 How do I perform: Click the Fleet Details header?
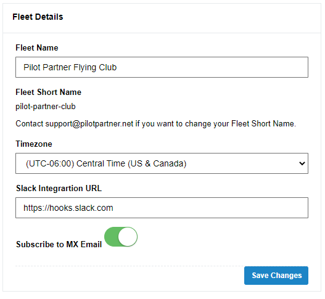[38, 17]
